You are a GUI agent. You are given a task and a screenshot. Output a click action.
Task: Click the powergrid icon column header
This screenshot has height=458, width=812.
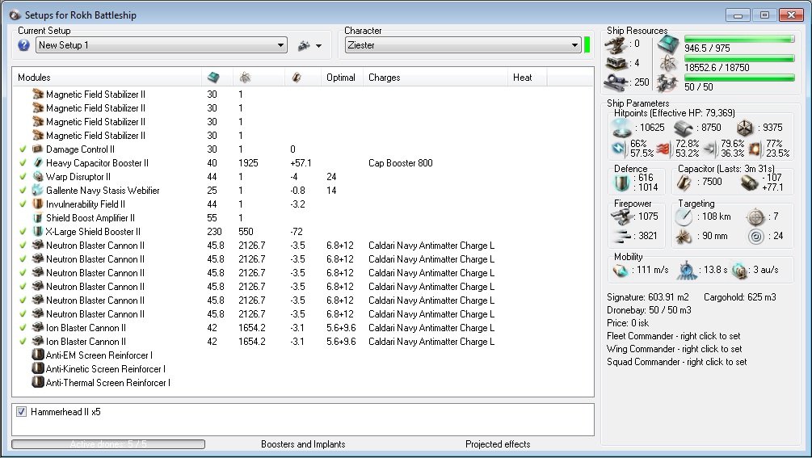[x=245, y=78]
